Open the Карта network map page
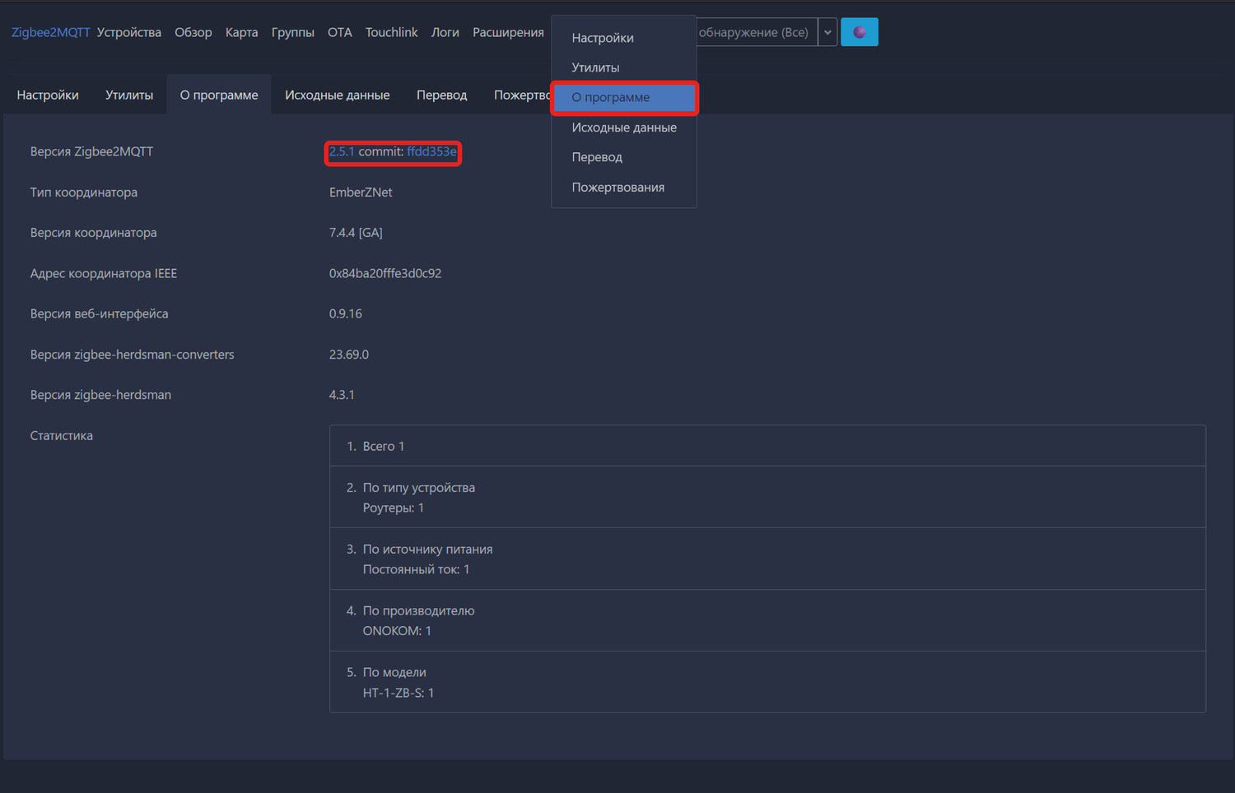Viewport: 1235px width, 793px height. click(x=241, y=32)
